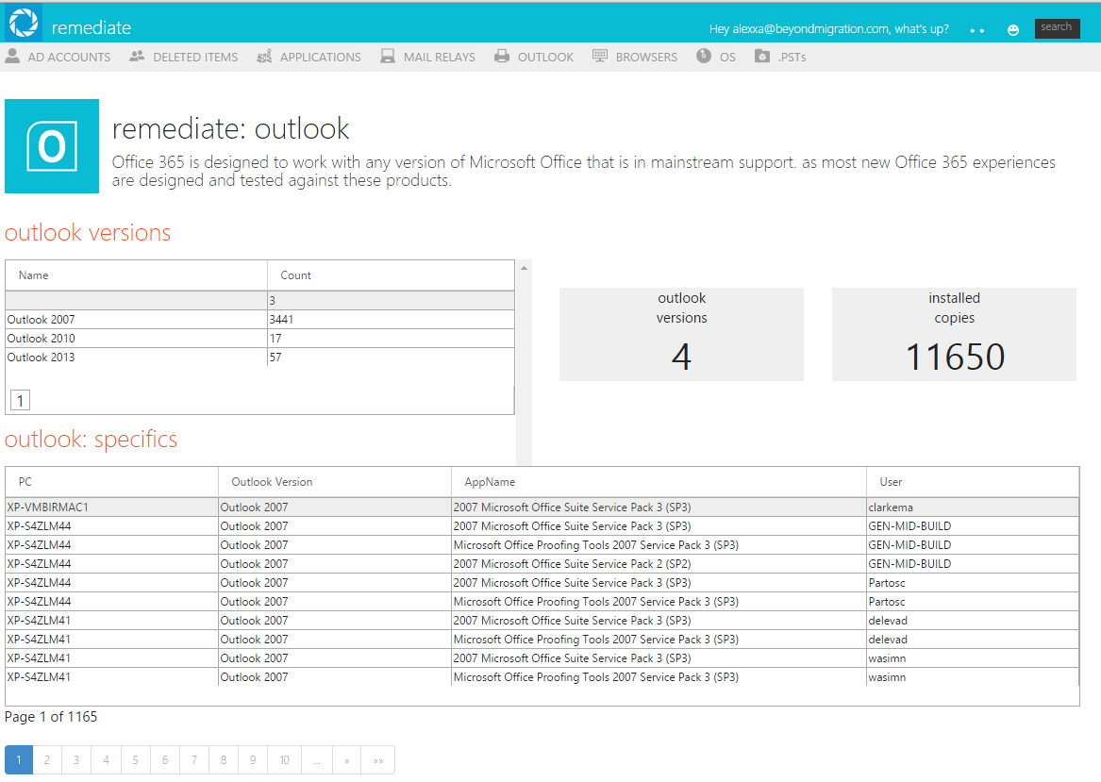Click the AppName column header

tap(659, 481)
